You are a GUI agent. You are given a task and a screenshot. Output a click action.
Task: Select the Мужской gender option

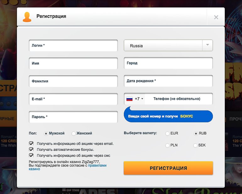point(46,133)
